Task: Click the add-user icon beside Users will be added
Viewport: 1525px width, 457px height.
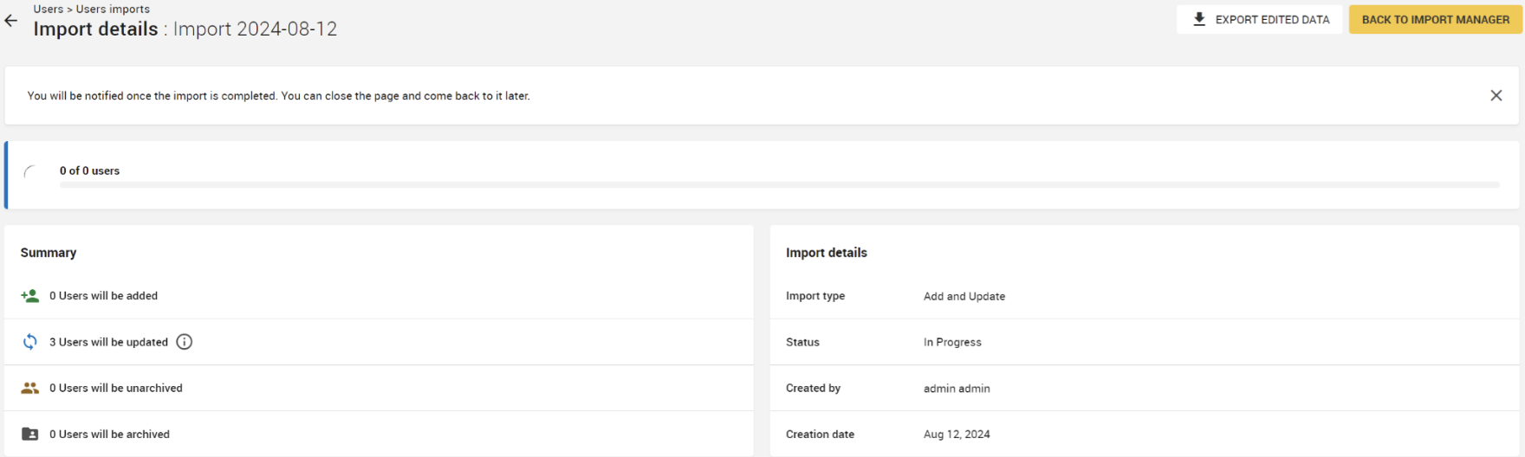Action: point(30,296)
